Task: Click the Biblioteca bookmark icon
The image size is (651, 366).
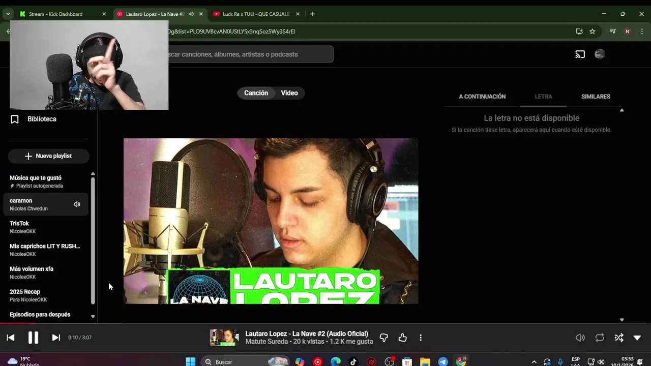Action: pos(15,119)
